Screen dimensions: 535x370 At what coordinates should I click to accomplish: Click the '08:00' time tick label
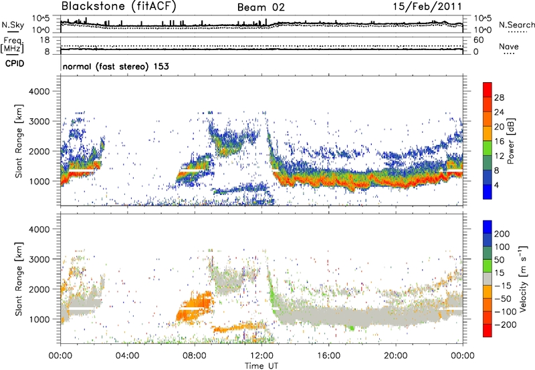[195, 356]
